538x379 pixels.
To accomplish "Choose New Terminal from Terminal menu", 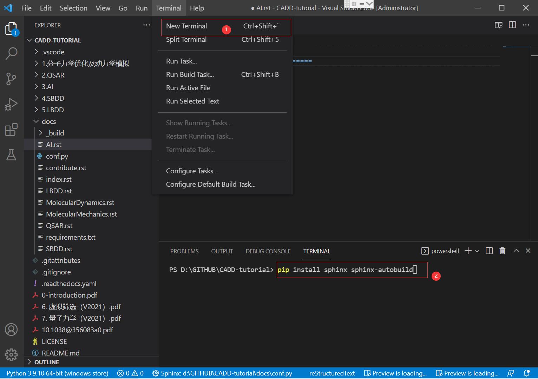I will tap(222, 26).
